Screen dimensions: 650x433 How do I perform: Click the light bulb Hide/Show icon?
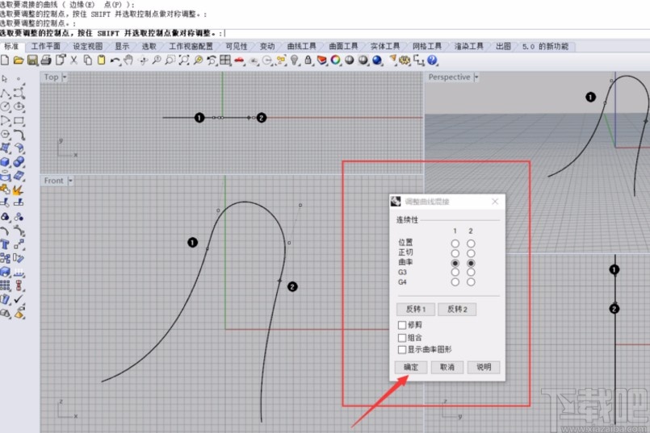pyautogui.click(x=295, y=60)
